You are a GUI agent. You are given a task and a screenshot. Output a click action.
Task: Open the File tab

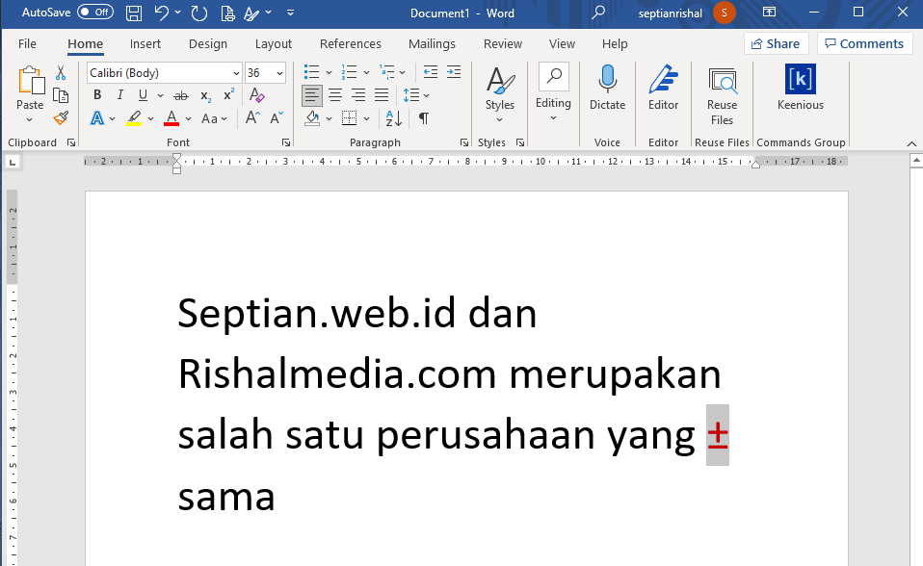coord(27,43)
